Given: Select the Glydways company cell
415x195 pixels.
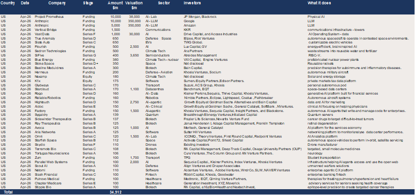Looking at the screenshot, I should (x=42, y=85).
